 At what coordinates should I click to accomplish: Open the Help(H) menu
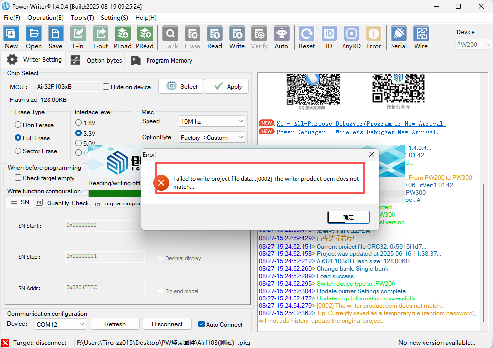[x=146, y=18]
